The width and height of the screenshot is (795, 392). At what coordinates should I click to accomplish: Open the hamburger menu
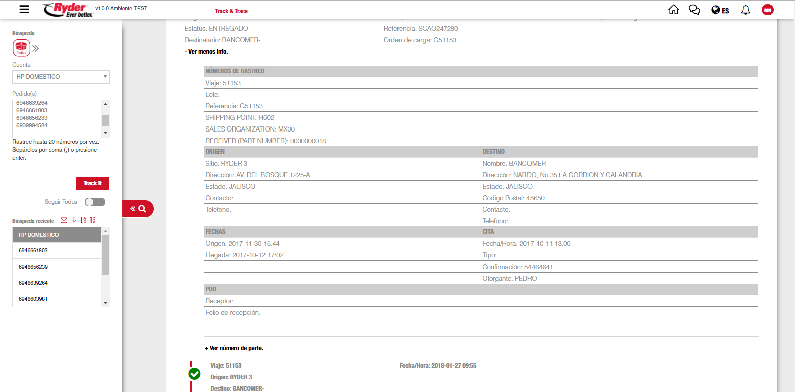click(24, 9)
